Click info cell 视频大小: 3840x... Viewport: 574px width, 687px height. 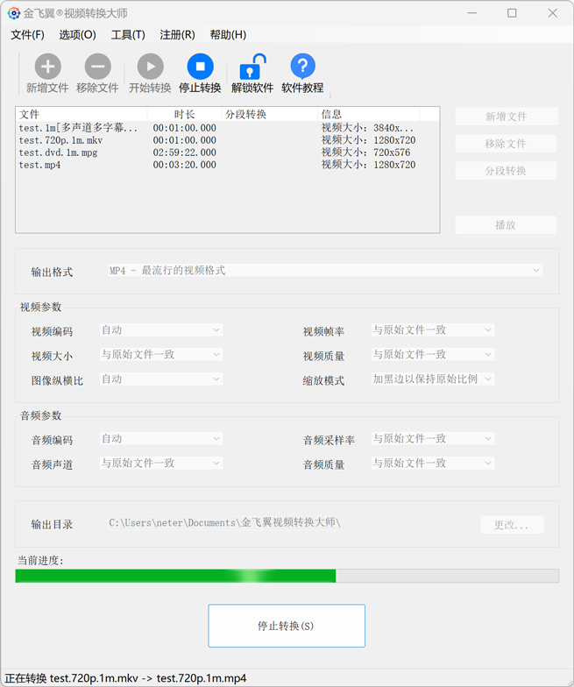(367, 128)
